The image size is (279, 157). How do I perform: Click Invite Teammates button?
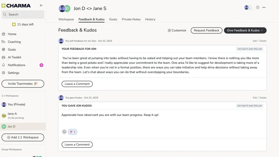tap(23, 84)
